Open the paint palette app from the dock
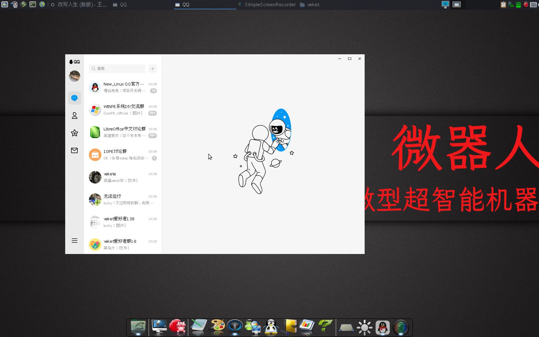Image resolution: width=539 pixels, height=337 pixels. click(217, 327)
